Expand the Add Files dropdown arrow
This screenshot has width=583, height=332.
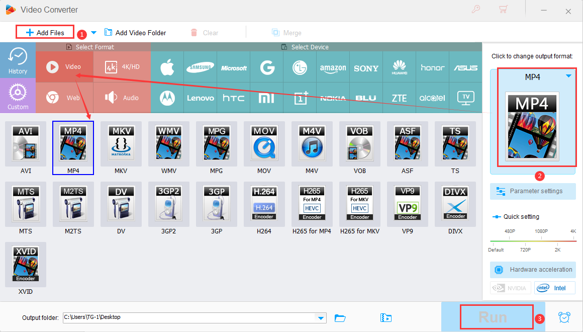pyautogui.click(x=93, y=33)
